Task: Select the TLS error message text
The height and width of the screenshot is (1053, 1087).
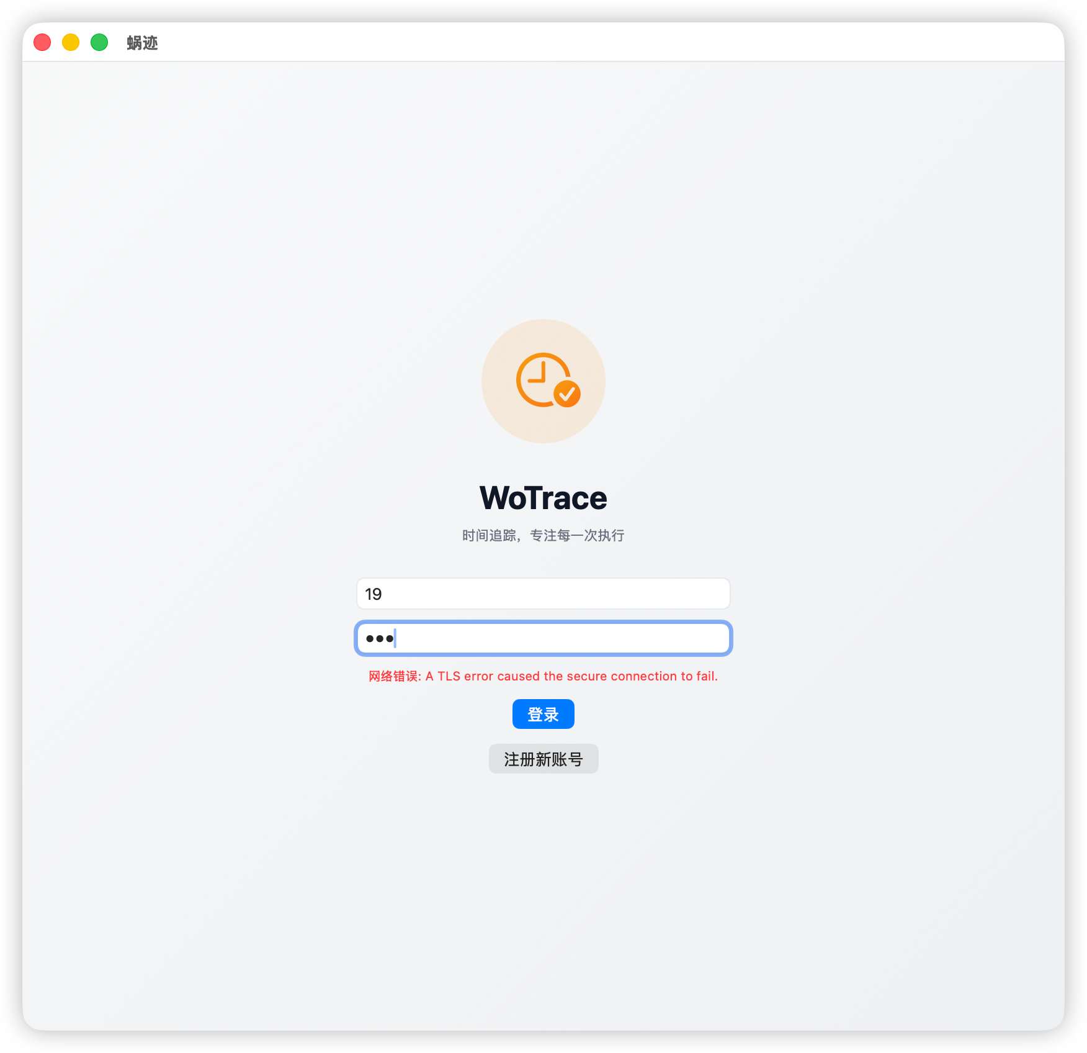Action: coord(571,676)
